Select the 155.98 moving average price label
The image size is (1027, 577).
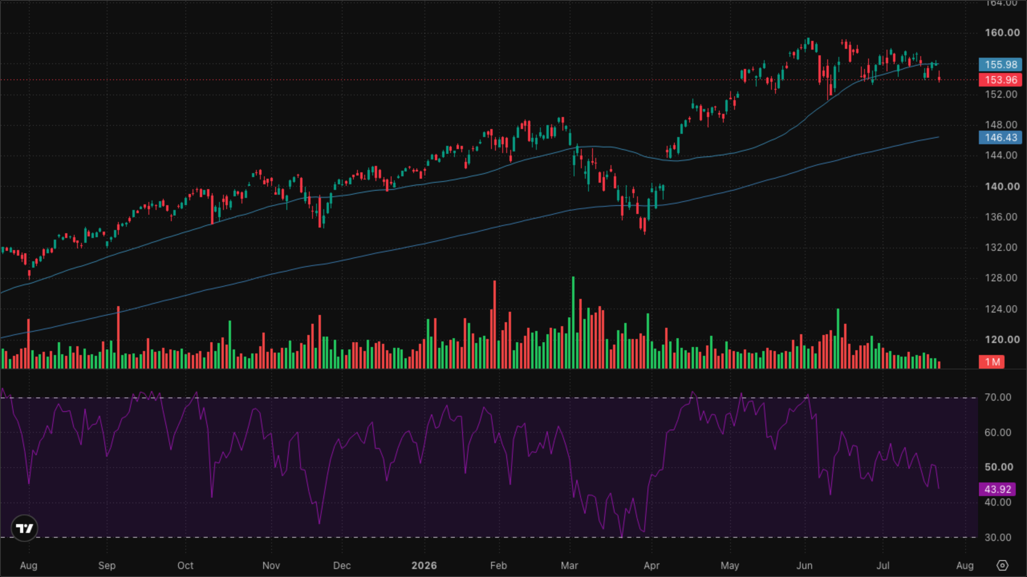point(1000,65)
